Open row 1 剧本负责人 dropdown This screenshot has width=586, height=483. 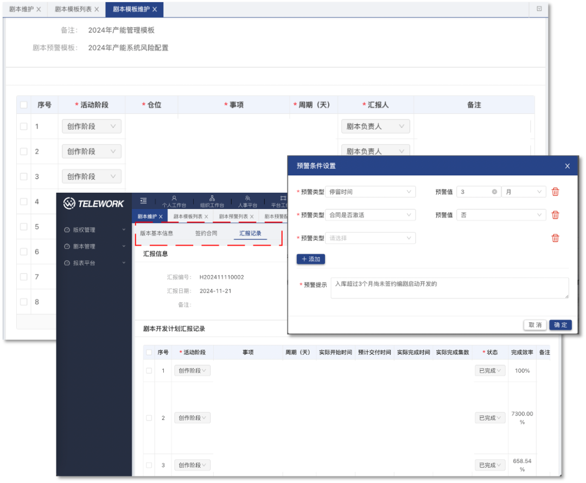pyautogui.click(x=375, y=126)
